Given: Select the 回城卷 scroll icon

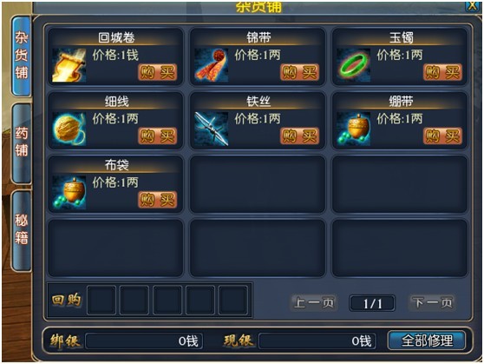Looking at the screenshot, I should click(69, 65).
